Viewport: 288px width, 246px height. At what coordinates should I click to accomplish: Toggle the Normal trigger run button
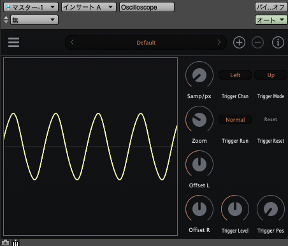[235, 120]
